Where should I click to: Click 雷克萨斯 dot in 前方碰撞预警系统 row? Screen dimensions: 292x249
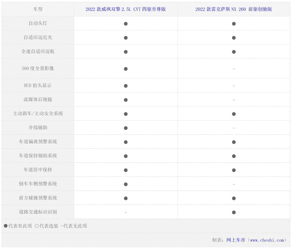234,198
